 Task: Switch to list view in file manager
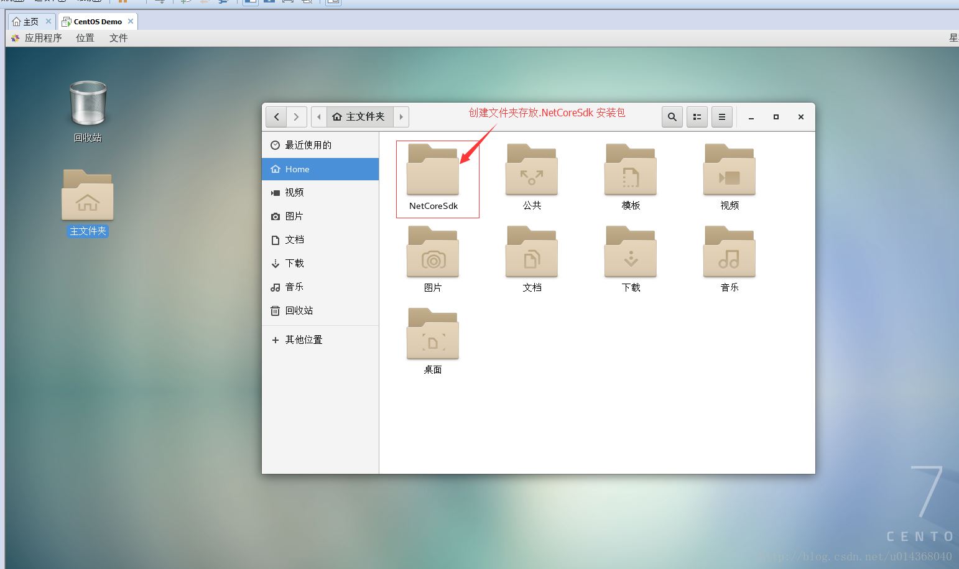point(697,117)
